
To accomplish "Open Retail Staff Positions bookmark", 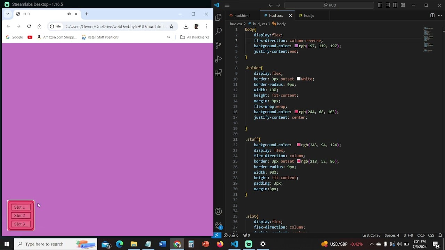I will click(100, 37).
